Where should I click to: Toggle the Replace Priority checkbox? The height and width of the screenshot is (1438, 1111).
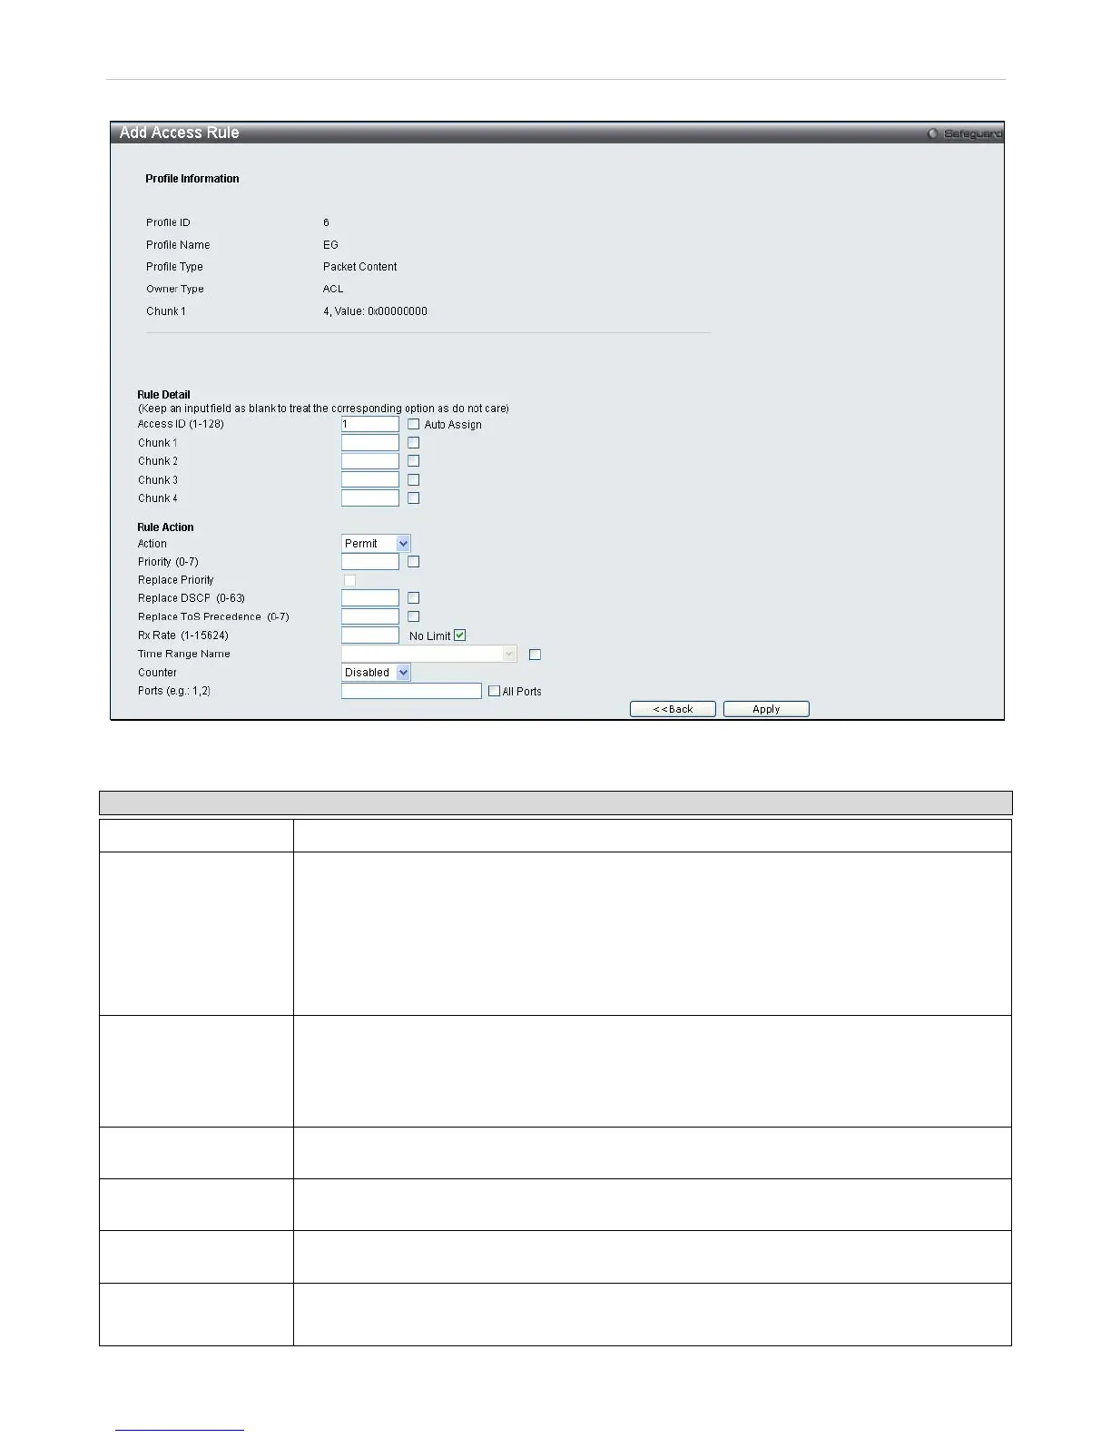pos(349,580)
